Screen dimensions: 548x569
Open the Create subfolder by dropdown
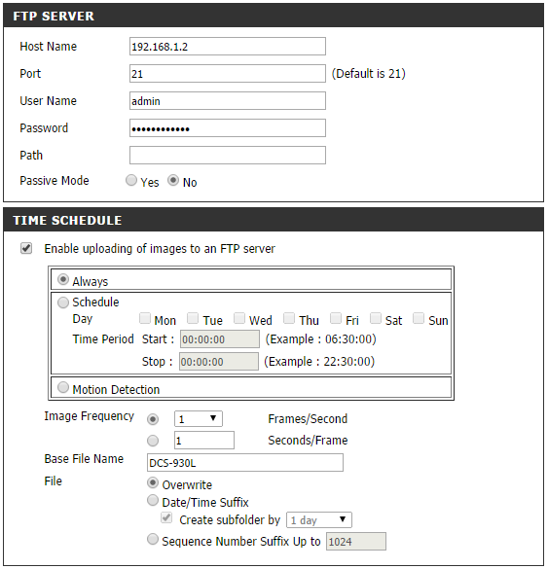(x=319, y=520)
